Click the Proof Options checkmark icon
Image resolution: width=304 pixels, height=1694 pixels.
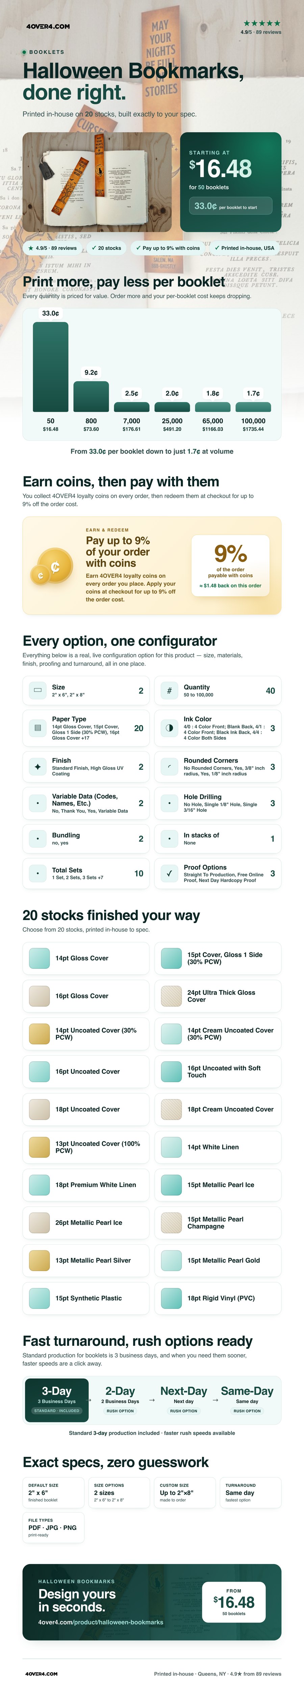tap(170, 873)
